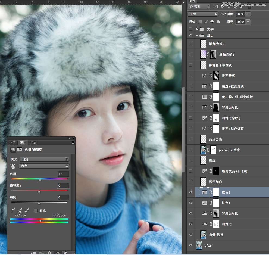
Task: Click the lock image pixels brush icon
Action: [x=206, y=22]
